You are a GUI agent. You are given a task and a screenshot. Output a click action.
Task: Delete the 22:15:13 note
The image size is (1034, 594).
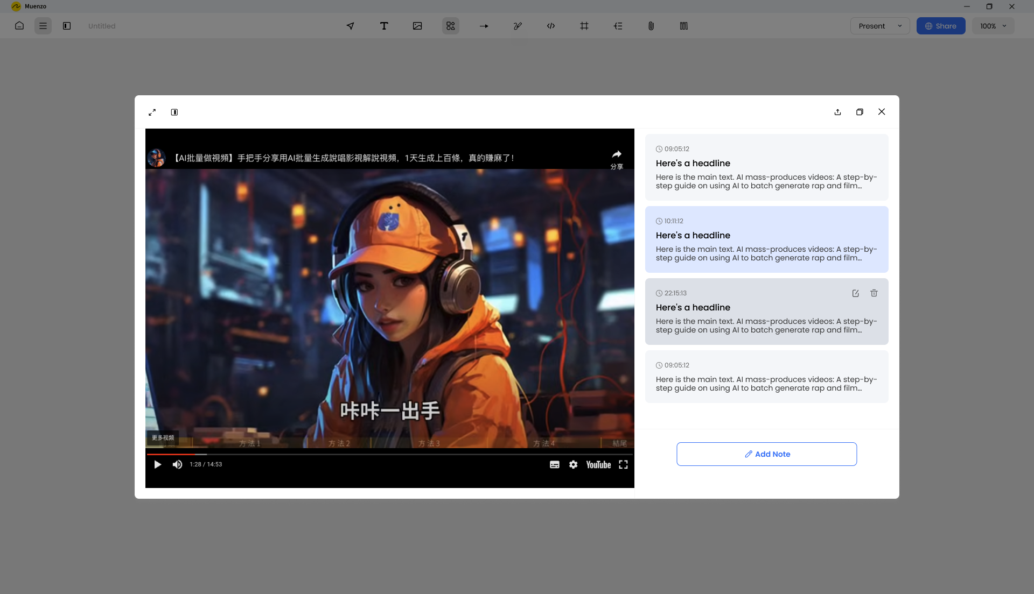click(874, 293)
